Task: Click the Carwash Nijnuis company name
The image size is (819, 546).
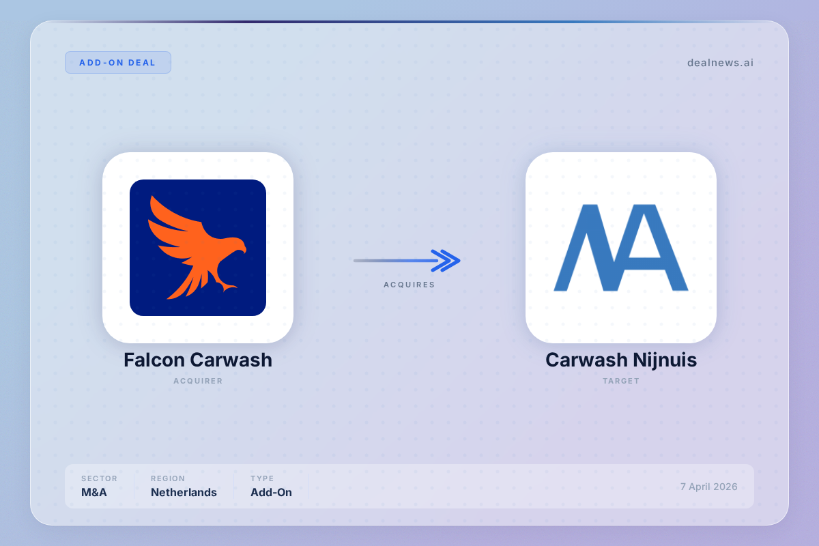Action: [x=620, y=360]
